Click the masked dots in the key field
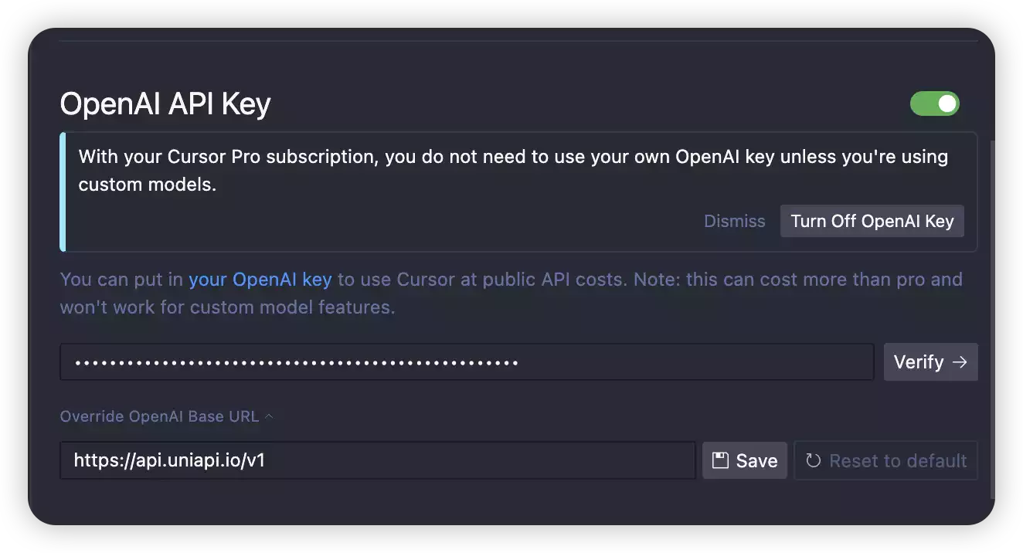The width and height of the screenshot is (1023, 553). [x=296, y=362]
